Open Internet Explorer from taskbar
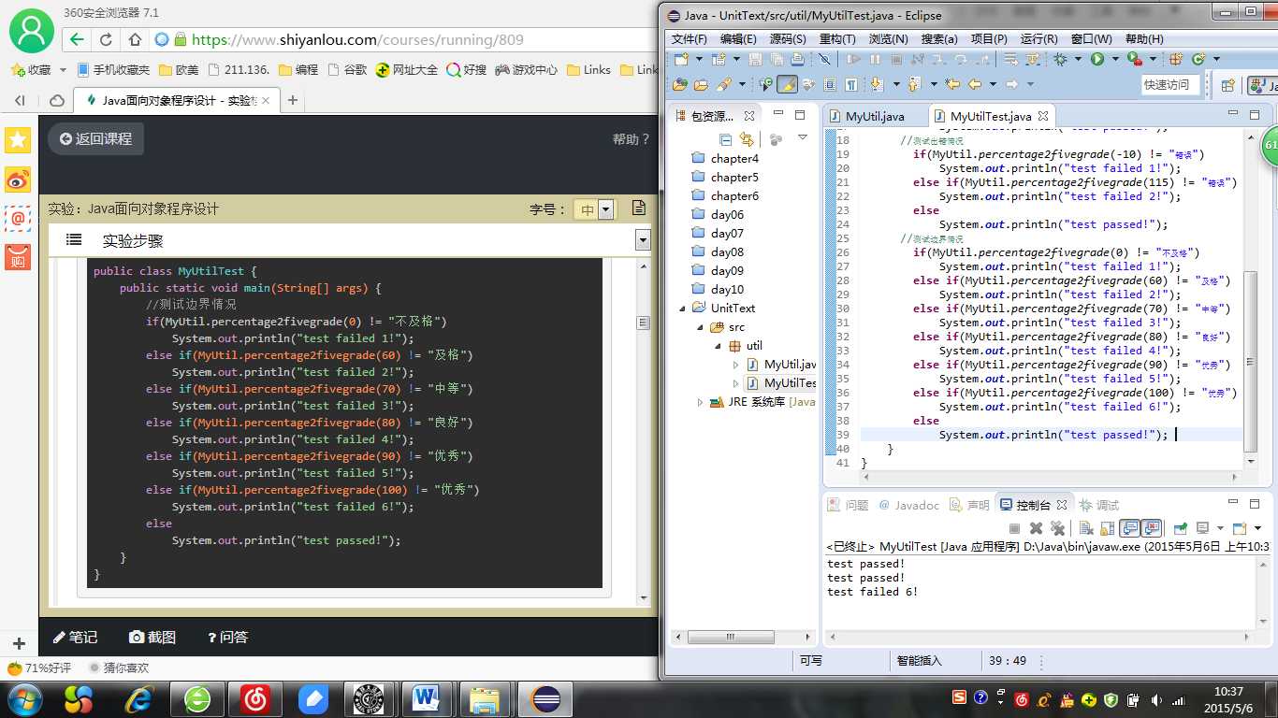 click(140, 697)
